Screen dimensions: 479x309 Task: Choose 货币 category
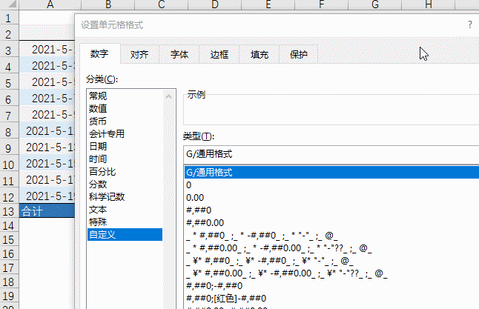tap(98, 121)
